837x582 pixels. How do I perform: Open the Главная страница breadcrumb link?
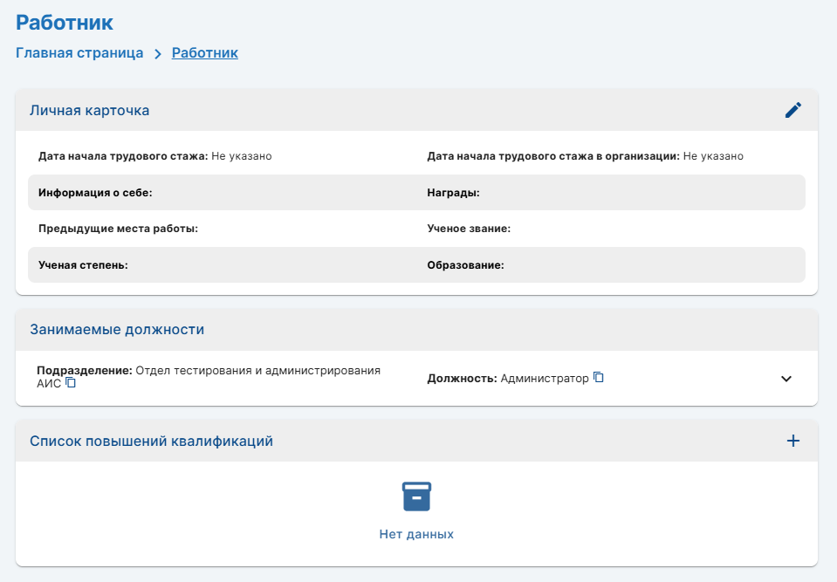(x=79, y=53)
